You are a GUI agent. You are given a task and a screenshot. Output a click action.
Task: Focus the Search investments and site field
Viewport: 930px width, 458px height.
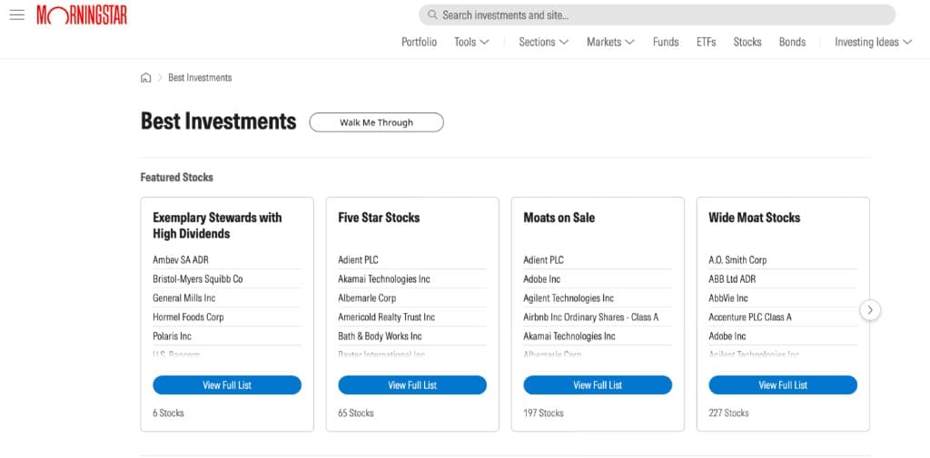(657, 15)
